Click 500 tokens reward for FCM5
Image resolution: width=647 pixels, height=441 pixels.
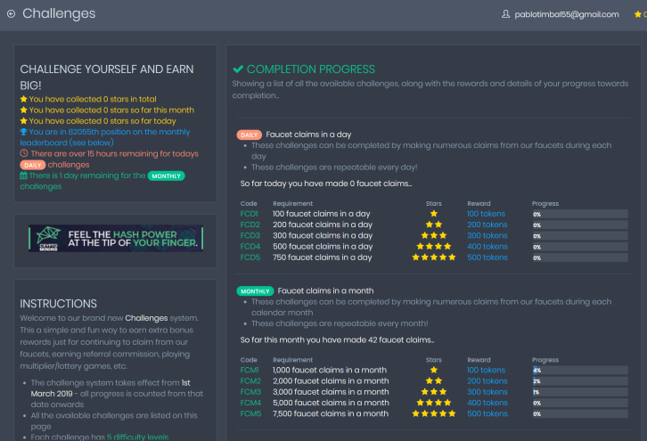[487, 413]
